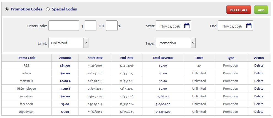Click the 12/31/2027 end date cell
The width and height of the screenshot is (273, 118).
(126, 73)
